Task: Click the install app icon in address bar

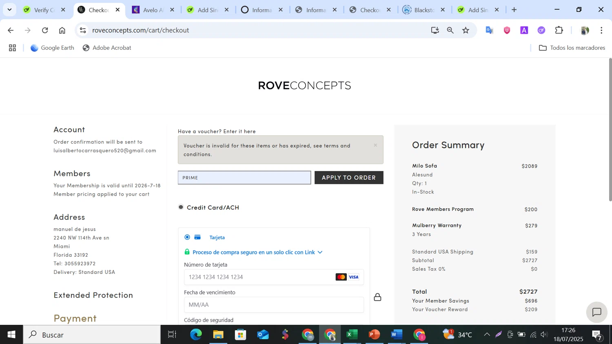Action: 435,30
